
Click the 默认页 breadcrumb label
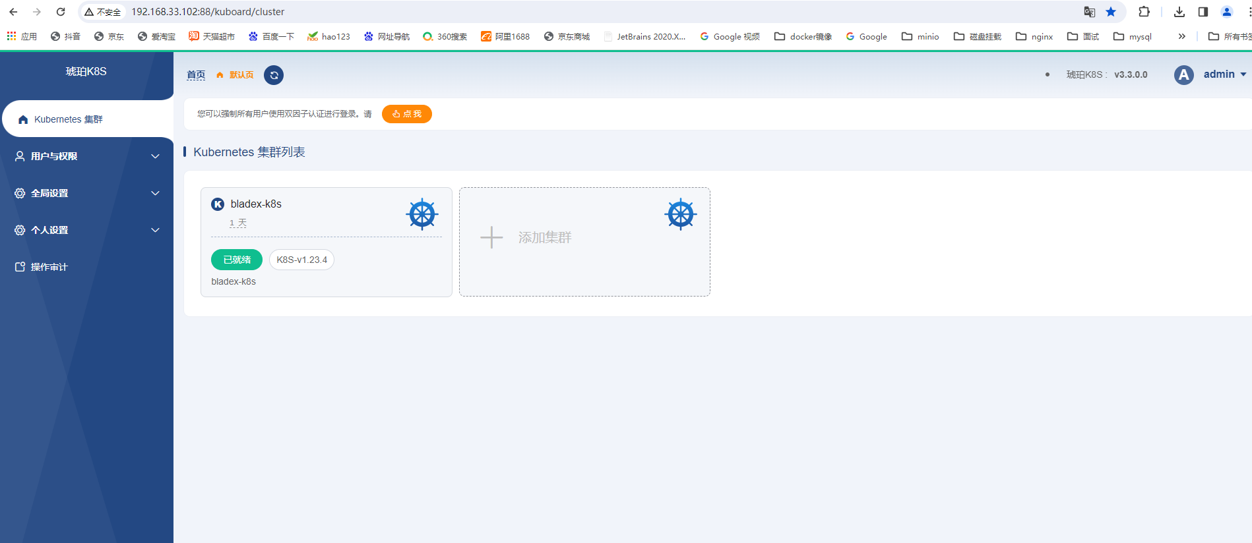[241, 75]
